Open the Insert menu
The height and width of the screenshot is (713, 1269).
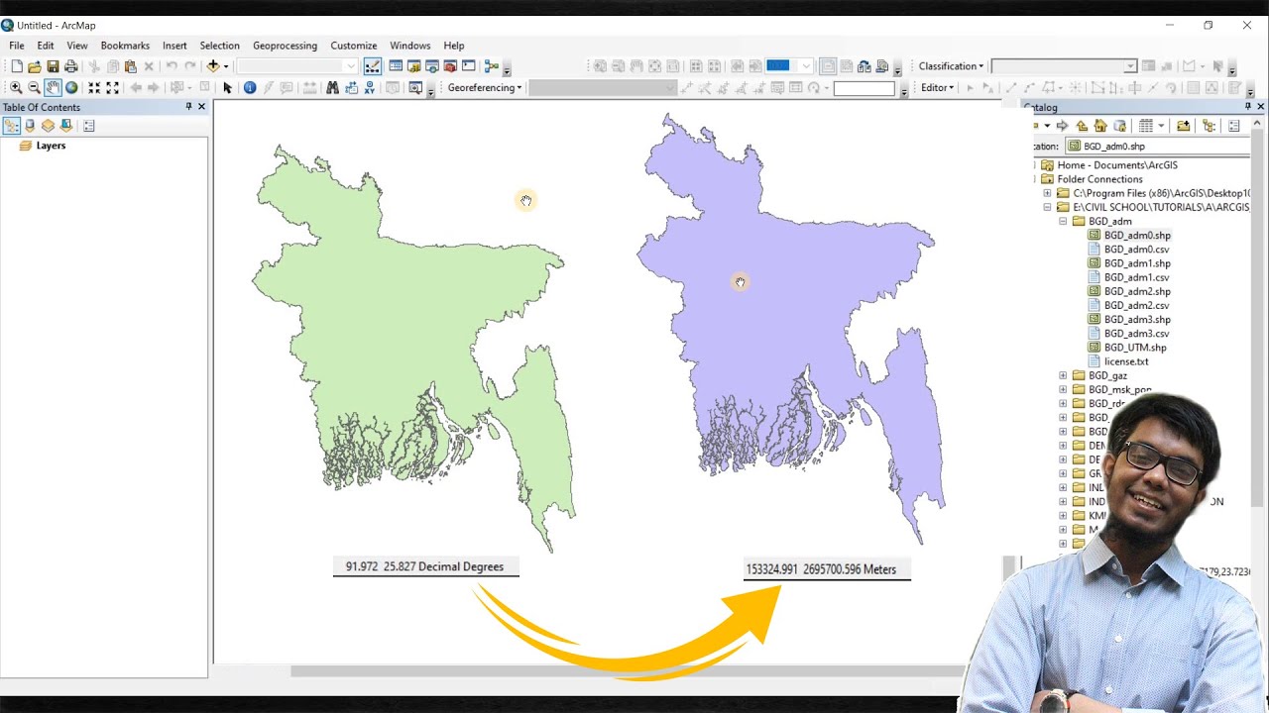[x=174, y=46]
